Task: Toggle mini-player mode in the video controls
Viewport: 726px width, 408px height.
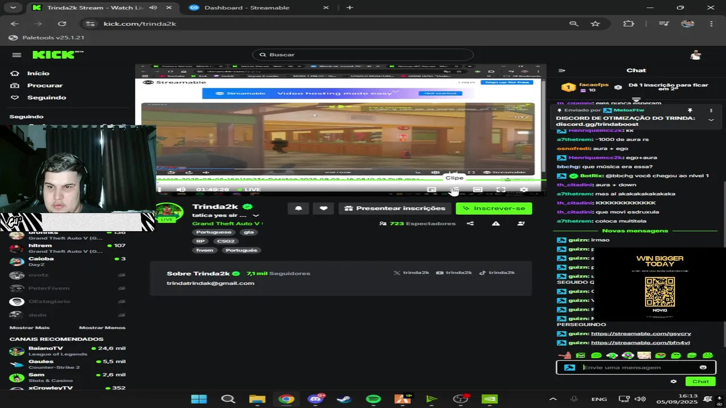Action: point(432,190)
